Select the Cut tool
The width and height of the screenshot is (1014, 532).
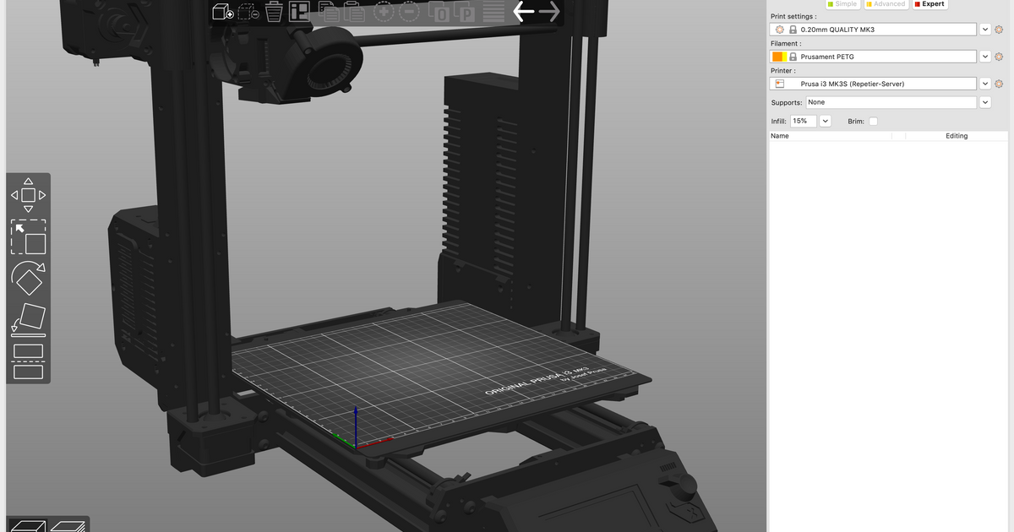pyautogui.click(x=28, y=361)
